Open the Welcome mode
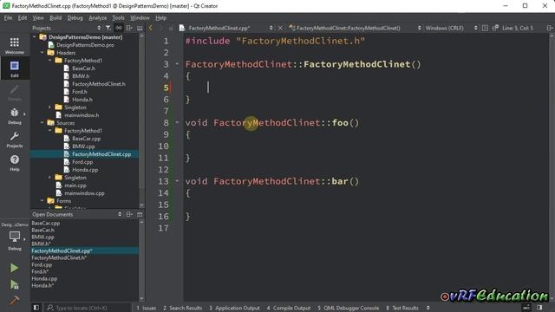Image resolution: width=555 pixels, height=312 pixels. [15, 45]
